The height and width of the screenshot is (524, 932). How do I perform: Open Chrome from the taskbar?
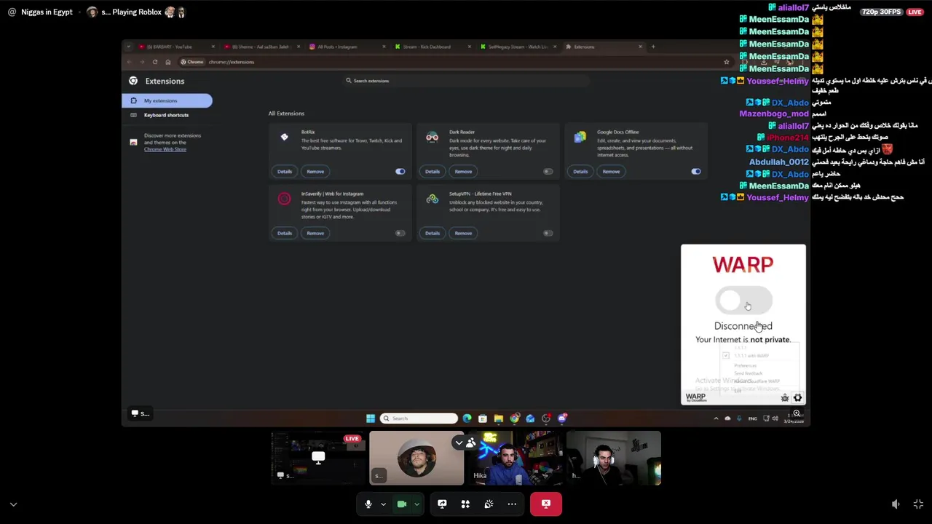514,418
